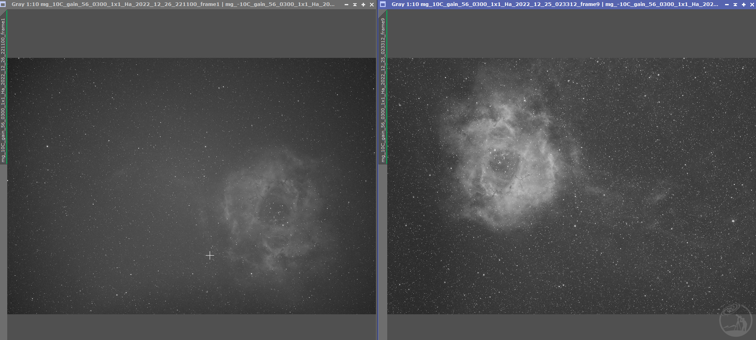Screen dimensions: 756x340
Task: Iconize the frame9 image window with minus button
Action: click(x=727, y=4)
